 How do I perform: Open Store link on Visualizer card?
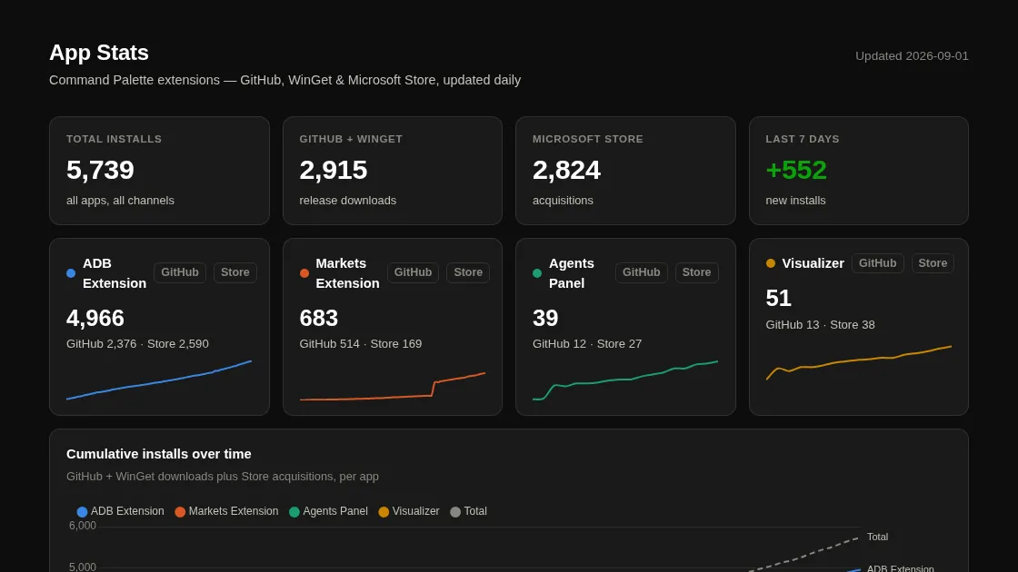click(x=933, y=263)
